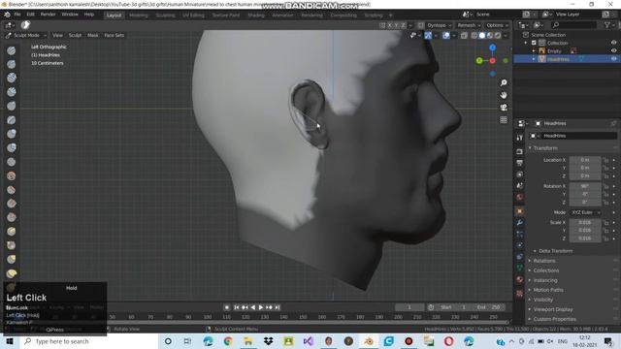Toggle X-ray view icon in header

tap(464, 36)
